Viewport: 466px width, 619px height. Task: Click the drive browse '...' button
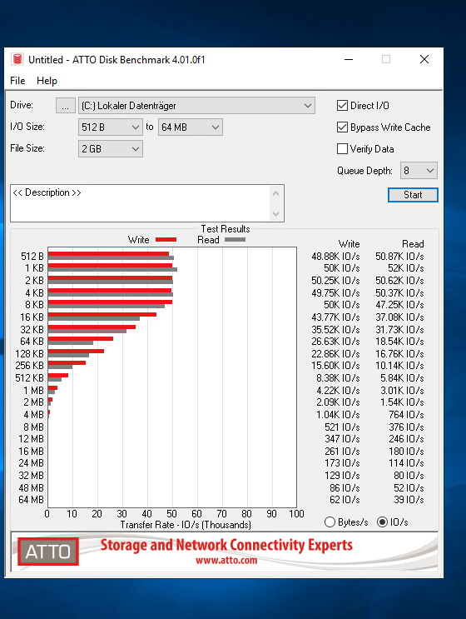click(66, 106)
